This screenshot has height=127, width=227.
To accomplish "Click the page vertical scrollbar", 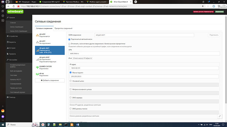I will click(226, 60).
